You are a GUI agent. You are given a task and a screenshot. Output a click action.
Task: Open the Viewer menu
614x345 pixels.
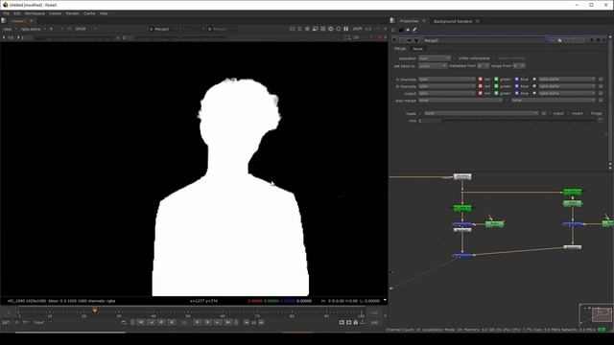[56, 13]
